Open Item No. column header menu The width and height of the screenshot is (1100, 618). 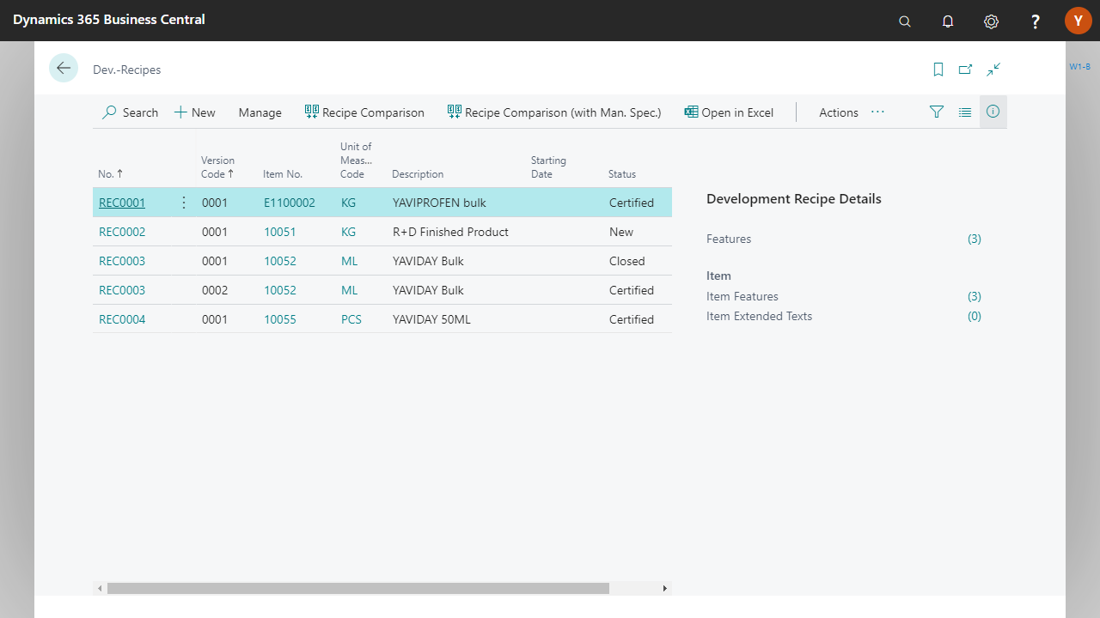(x=283, y=174)
